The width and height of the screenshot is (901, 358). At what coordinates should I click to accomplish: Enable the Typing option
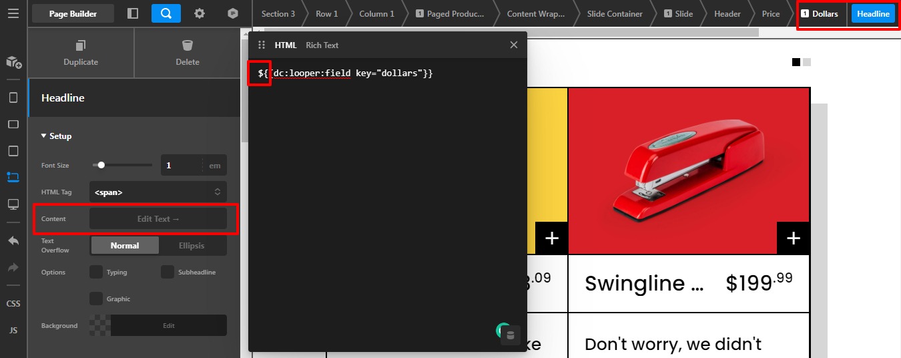96,272
